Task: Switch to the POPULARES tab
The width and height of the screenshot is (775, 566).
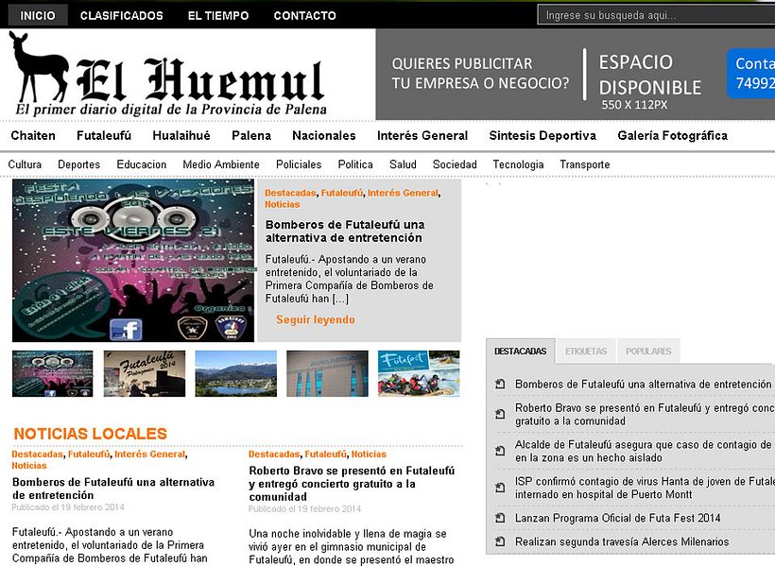Action: point(648,351)
